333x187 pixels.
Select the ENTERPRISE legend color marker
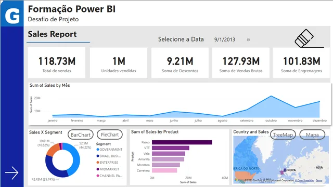click(x=98, y=163)
